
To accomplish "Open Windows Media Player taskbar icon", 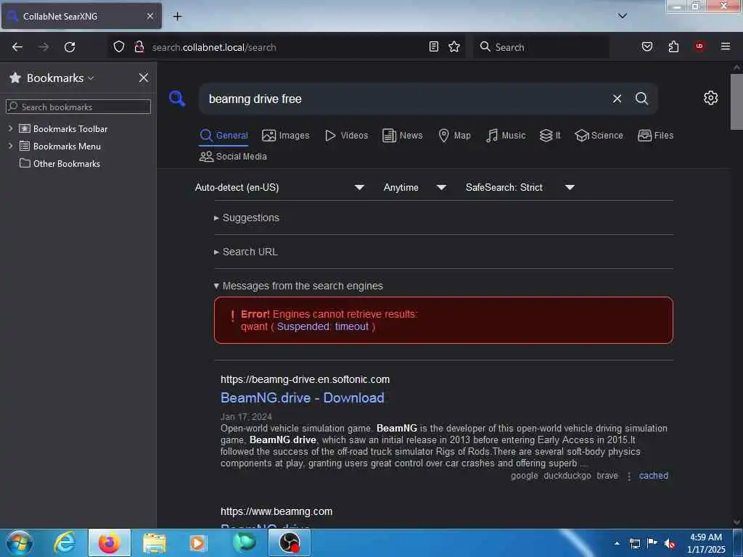I will pos(198,542).
